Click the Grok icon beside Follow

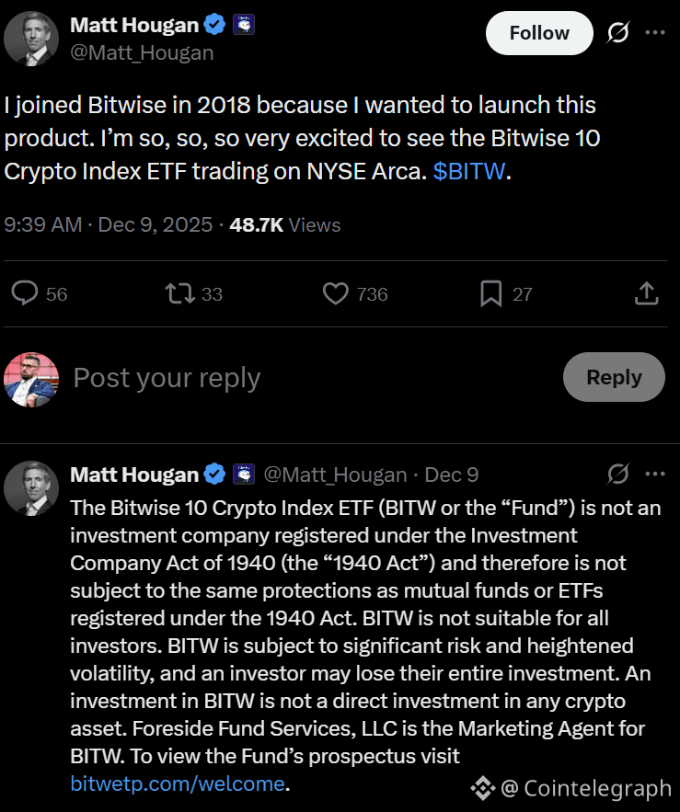pos(618,33)
